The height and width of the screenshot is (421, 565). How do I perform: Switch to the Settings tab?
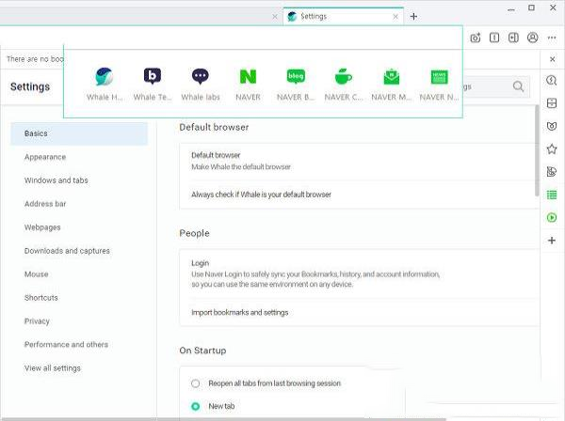(x=341, y=16)
